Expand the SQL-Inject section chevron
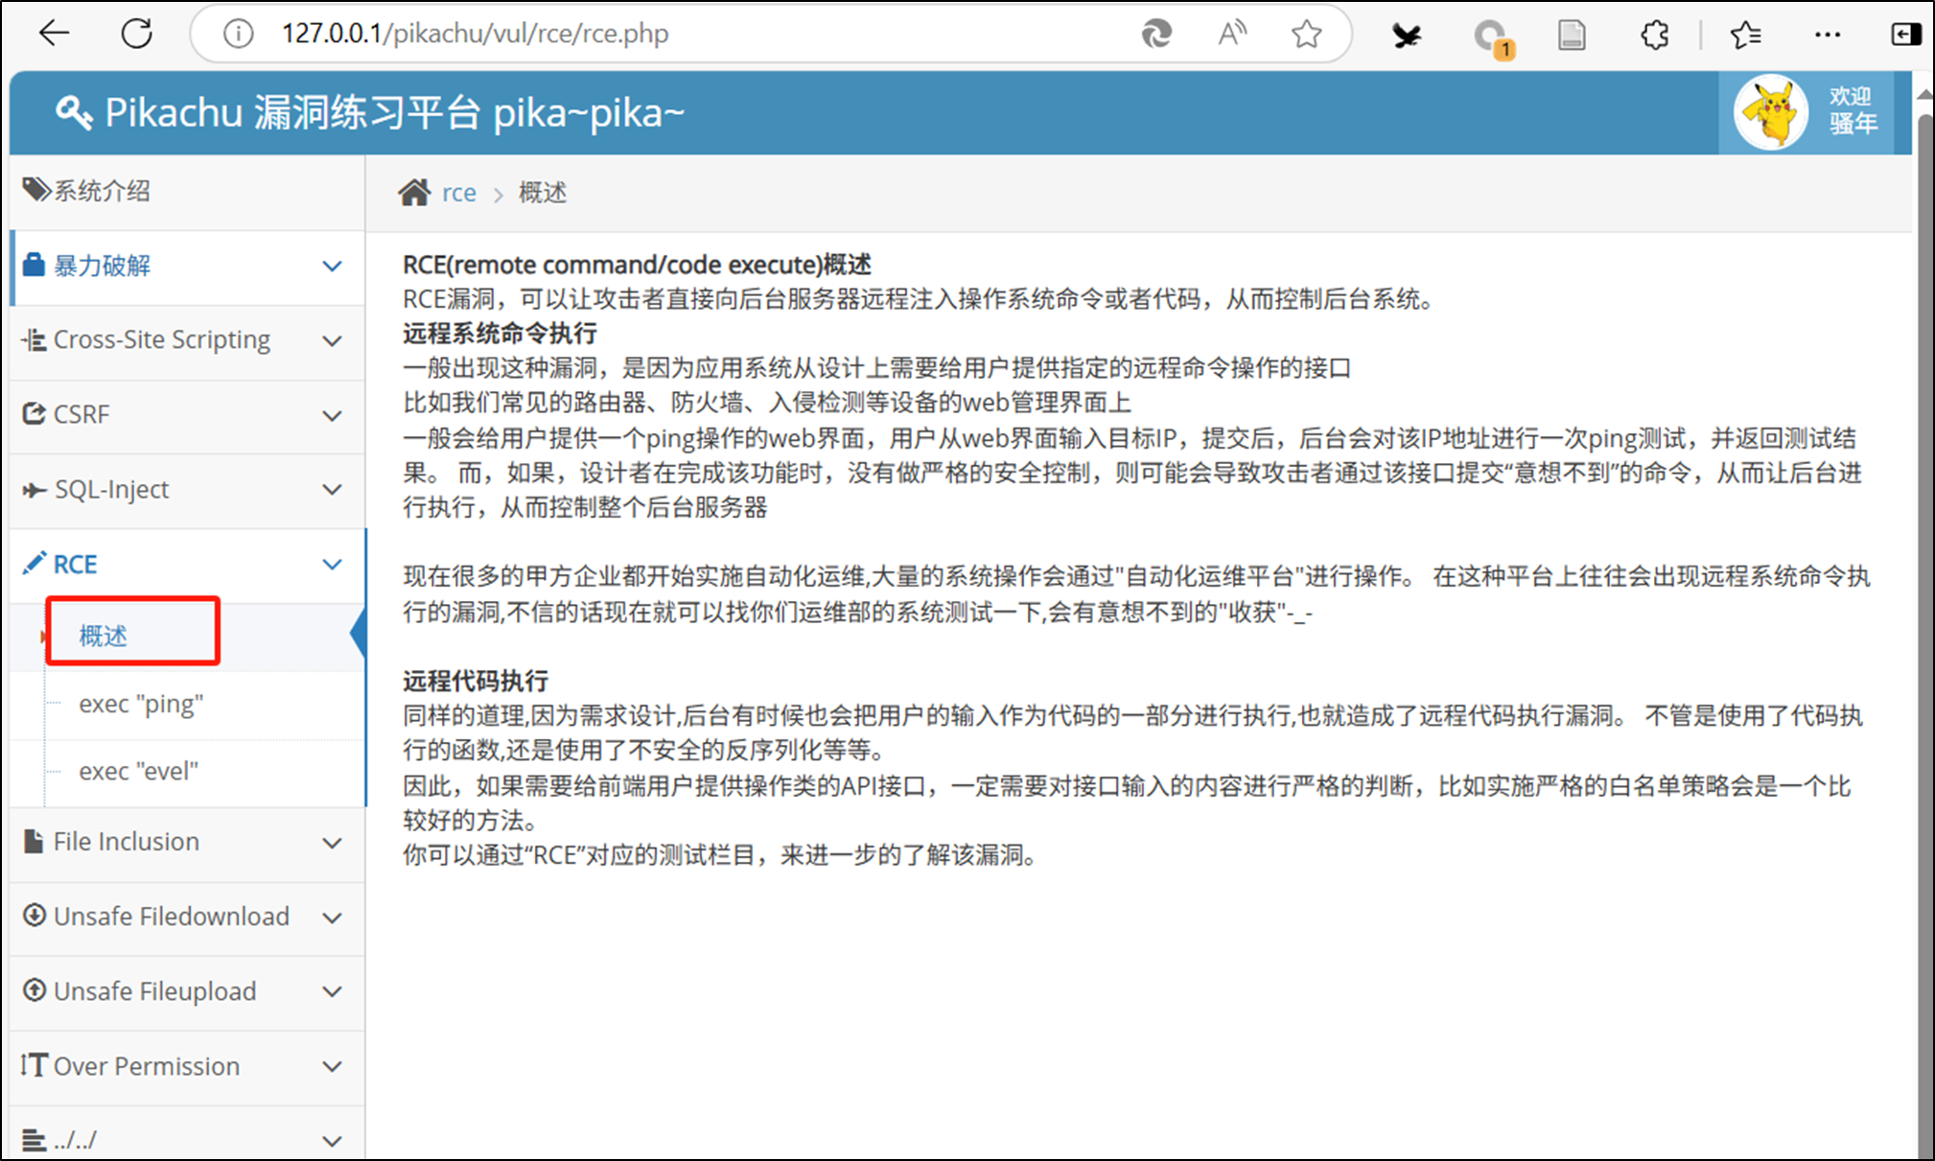1935x1161 pixels. [x=332, y=490]
